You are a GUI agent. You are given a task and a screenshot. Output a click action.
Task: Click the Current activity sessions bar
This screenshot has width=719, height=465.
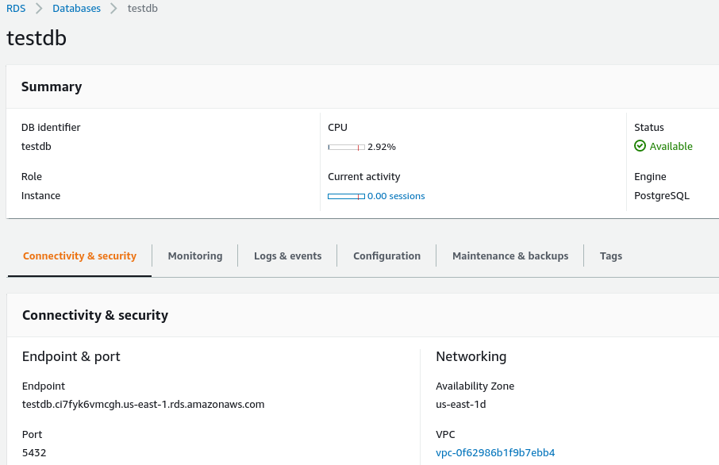pyautogui.click(x=346, y=196)
